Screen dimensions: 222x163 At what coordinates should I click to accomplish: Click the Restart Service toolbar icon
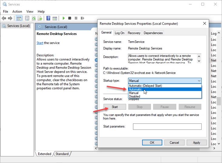point(82,18)
